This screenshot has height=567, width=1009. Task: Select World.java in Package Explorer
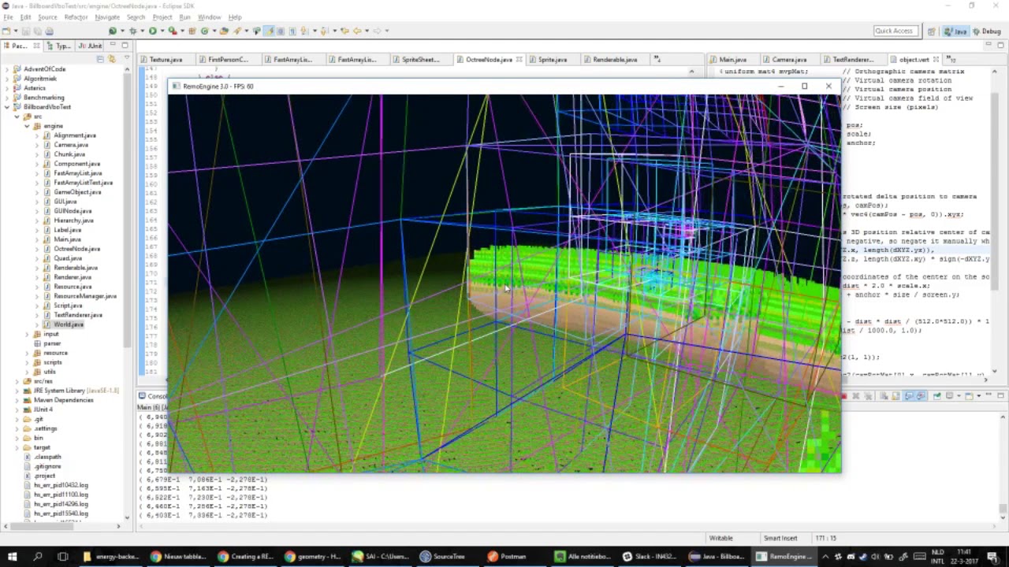pyautogui.click(x=68, y=324)
